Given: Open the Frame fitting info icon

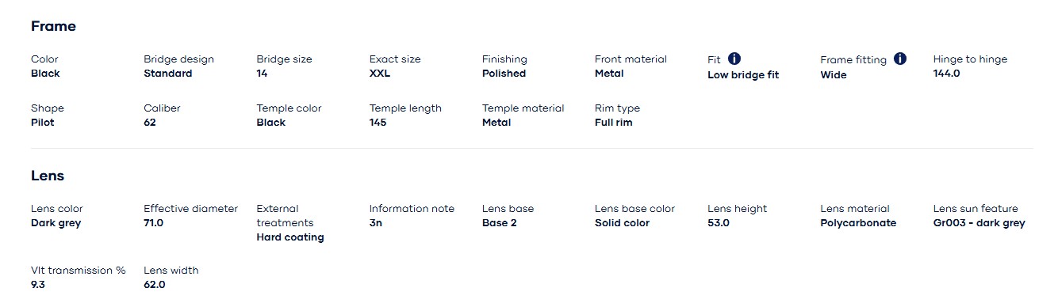Looking at the screenshot, I should (900, 59).
